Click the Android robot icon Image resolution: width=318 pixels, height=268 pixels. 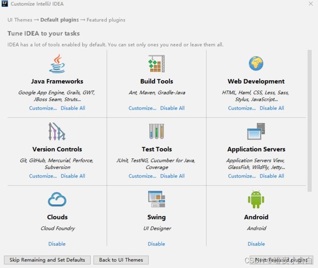256,199
